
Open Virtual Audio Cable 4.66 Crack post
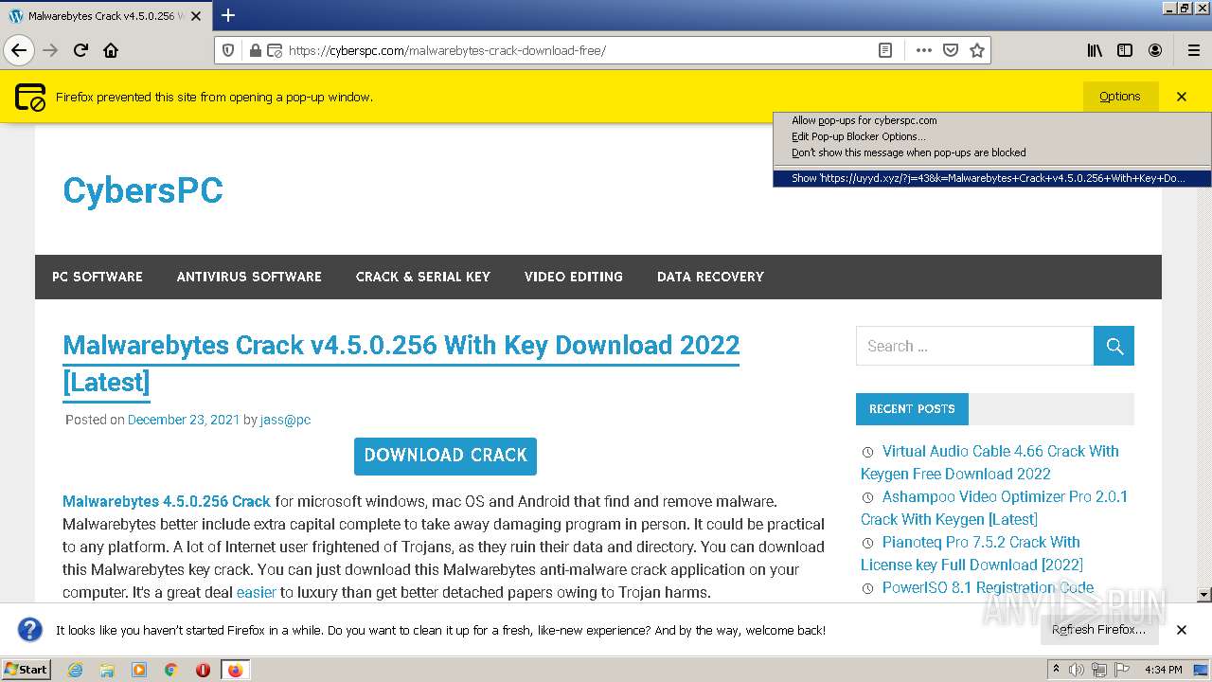click(x=989, y=462)
